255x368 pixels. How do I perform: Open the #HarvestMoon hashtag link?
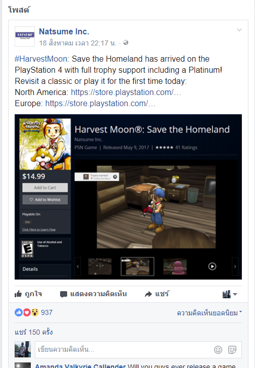41,59
